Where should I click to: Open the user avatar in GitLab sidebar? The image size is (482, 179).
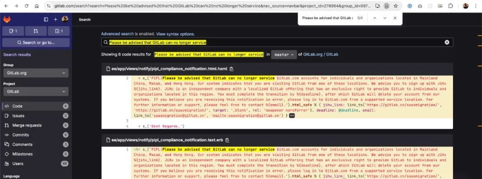click(x=65, y=19)
